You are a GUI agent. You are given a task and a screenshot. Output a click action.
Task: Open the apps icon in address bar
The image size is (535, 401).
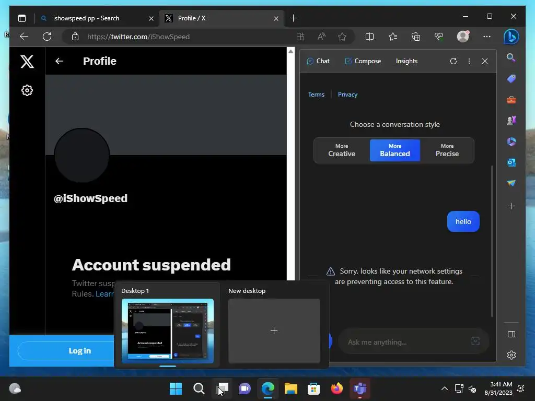(300, 37)
